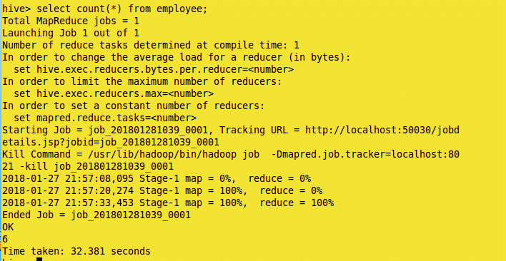Click the Time taken: 32.381 seconds line
Image resolution: width=506 pixels, height=261 pixels.
point(76,251)
